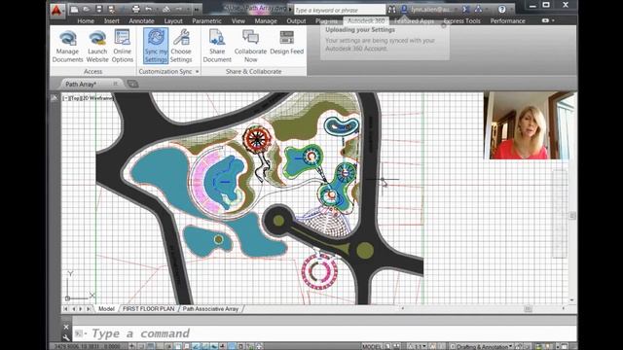
Task: Jump to first layout tab arrow
Action: tap(66, 309)
